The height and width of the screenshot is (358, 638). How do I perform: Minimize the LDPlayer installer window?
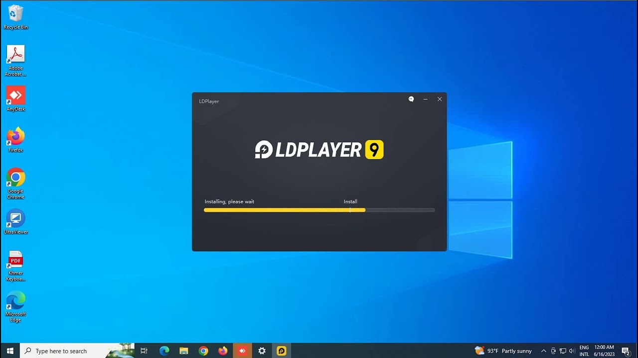[425, 99]
